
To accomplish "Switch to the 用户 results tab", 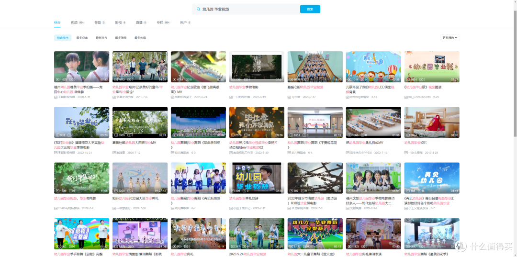I will click(x=185, y=22).
